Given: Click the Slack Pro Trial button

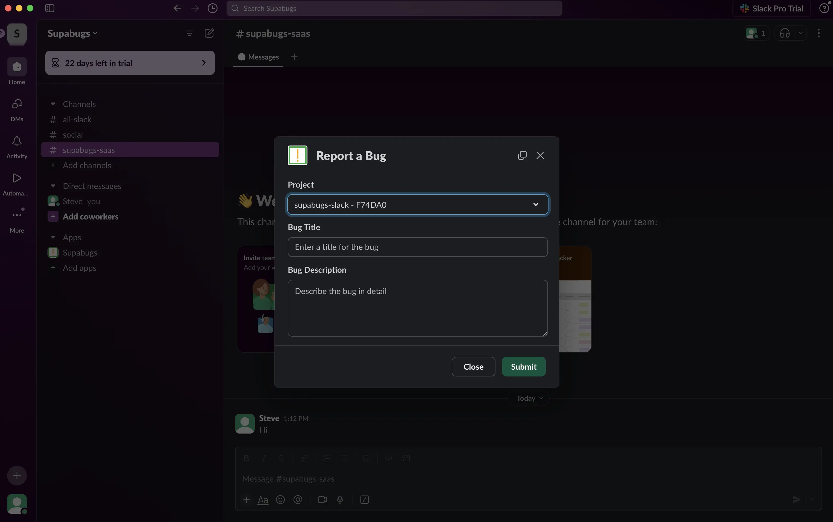Looking at the screenshot, I should click(771, 8).
